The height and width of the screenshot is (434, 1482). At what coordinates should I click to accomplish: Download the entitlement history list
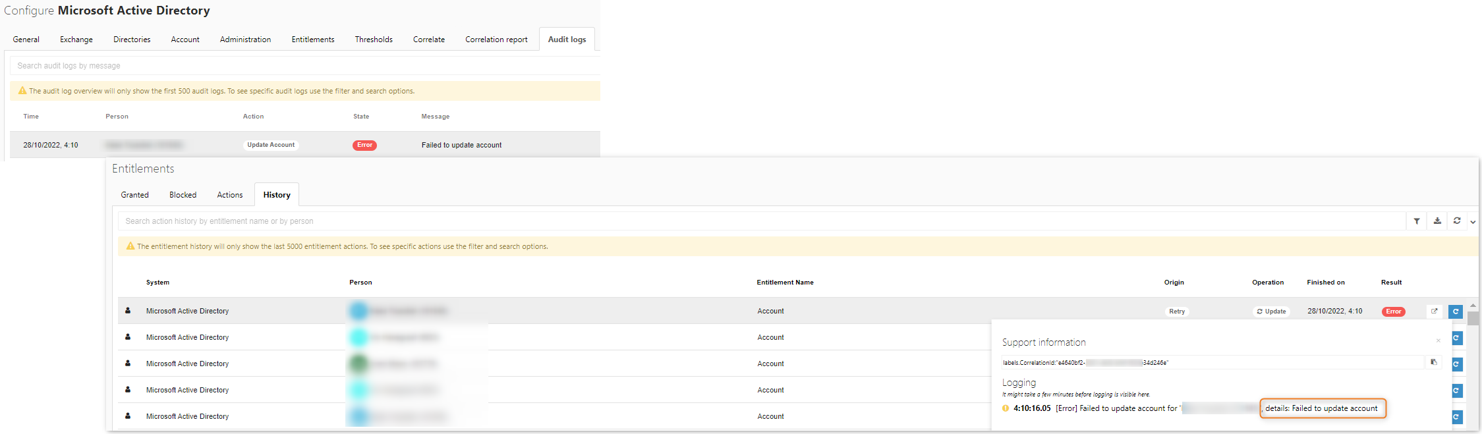click(1437, 221)
